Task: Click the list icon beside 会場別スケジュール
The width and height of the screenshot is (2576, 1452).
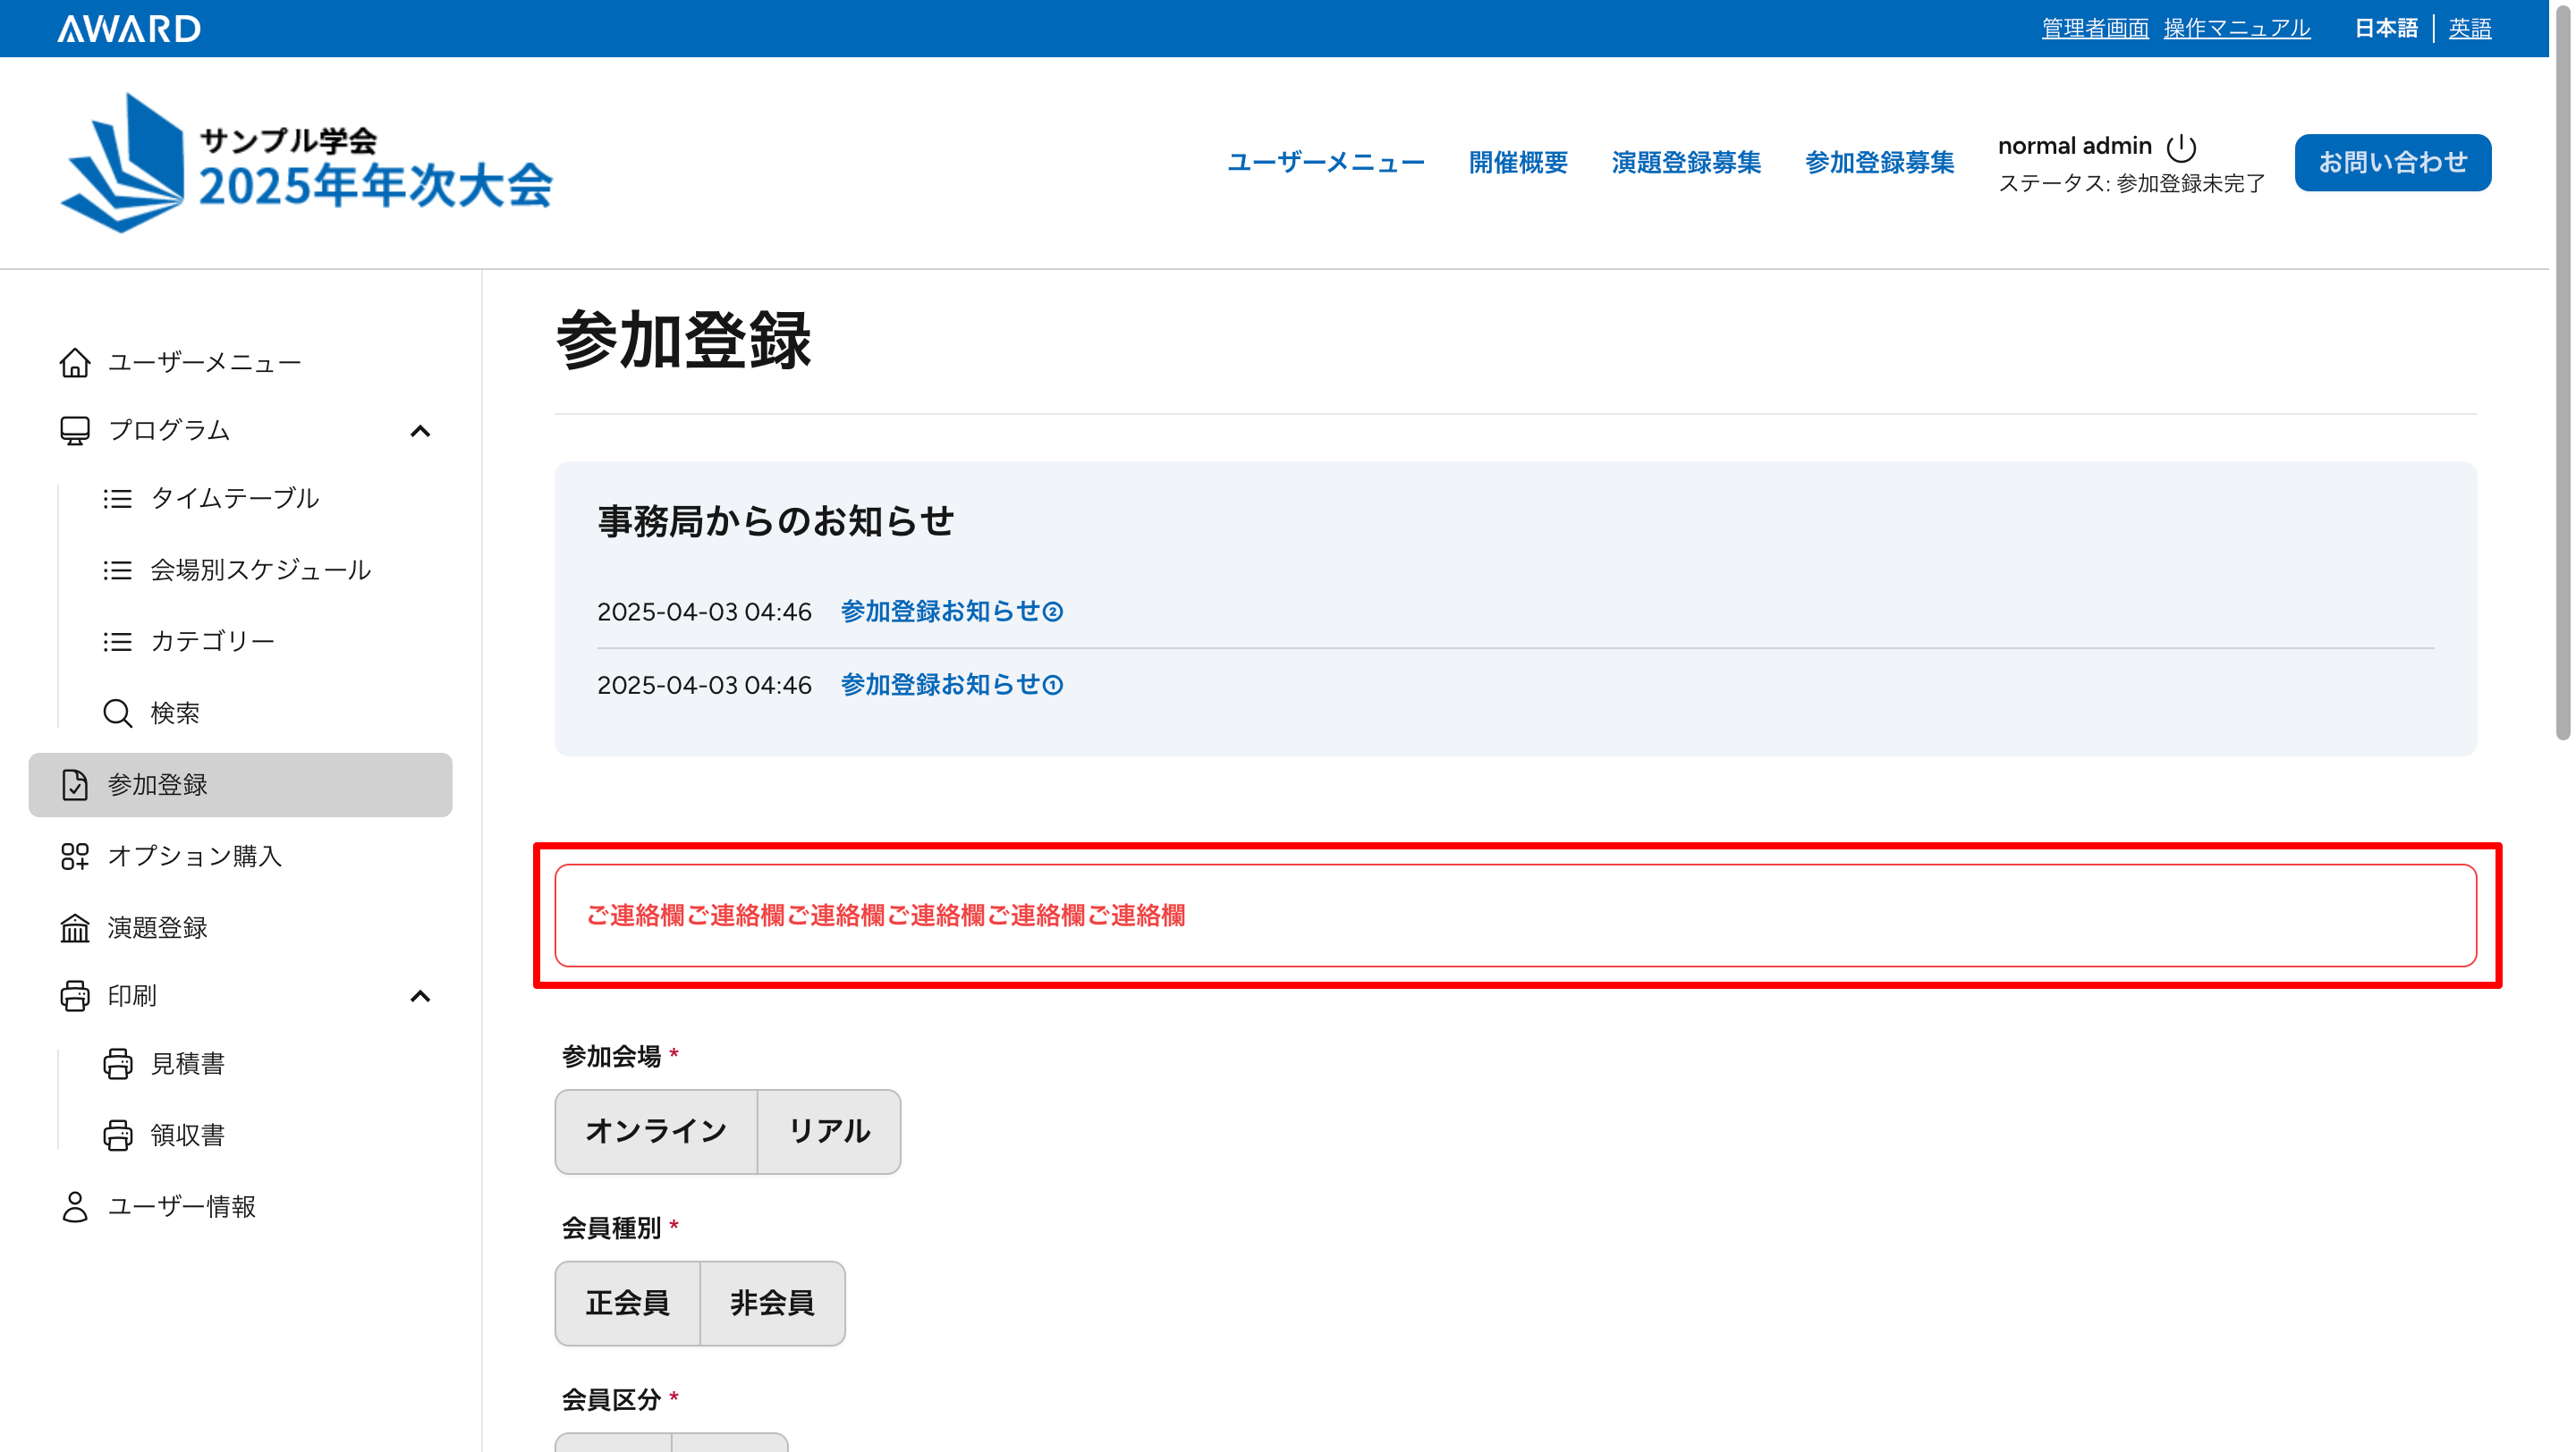Action: (x=117, y=570)
